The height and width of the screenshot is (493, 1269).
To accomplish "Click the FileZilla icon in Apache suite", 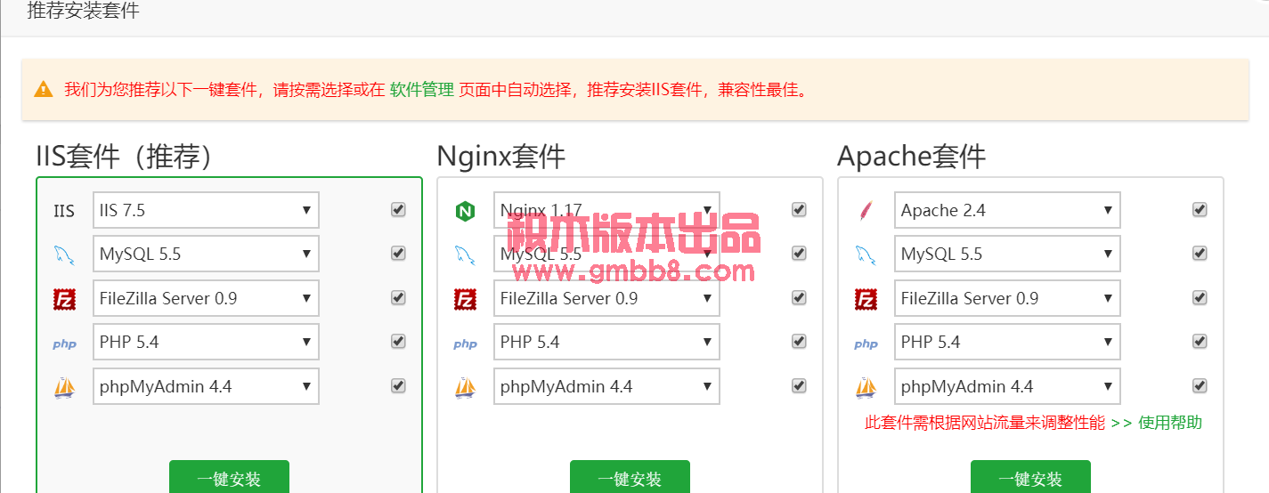I will tap(866, 299).
